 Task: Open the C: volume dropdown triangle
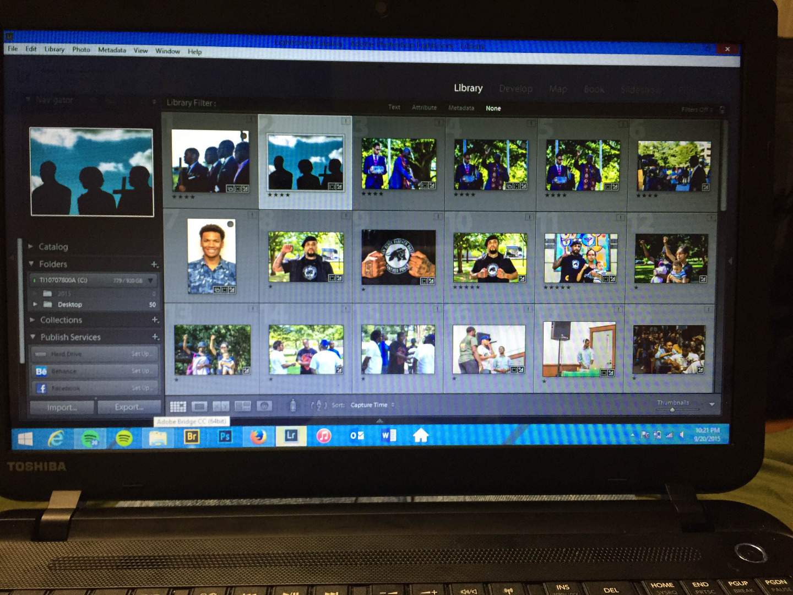[x=150, y=280]
